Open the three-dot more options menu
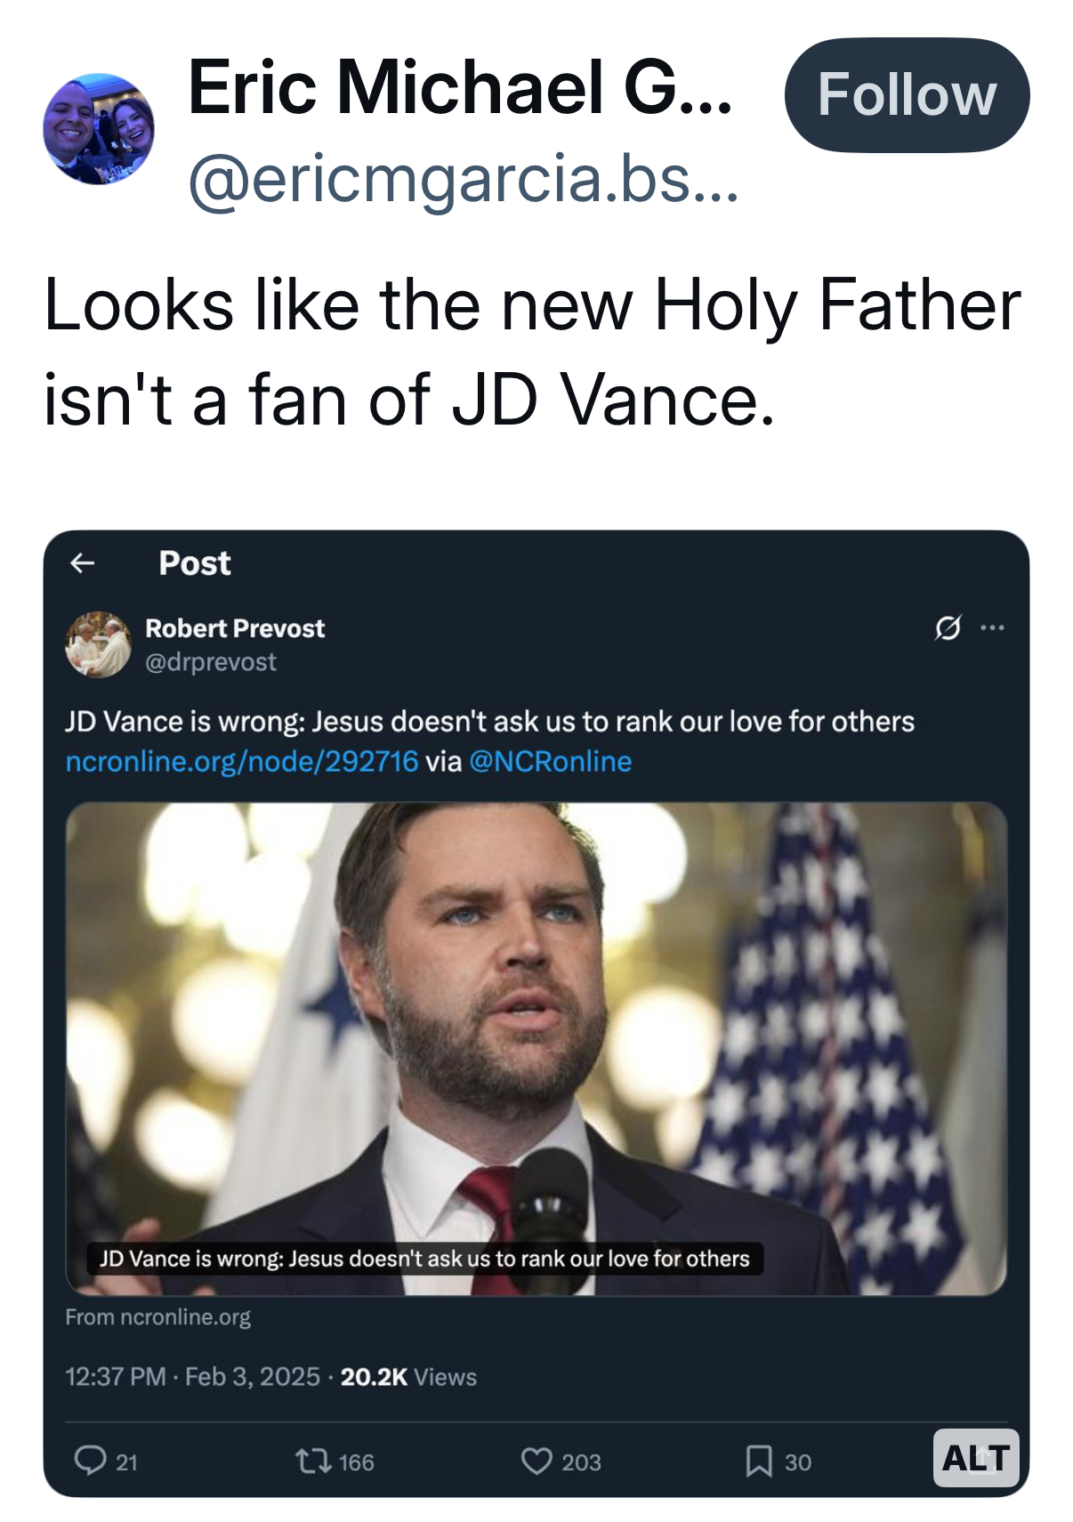 992,627
